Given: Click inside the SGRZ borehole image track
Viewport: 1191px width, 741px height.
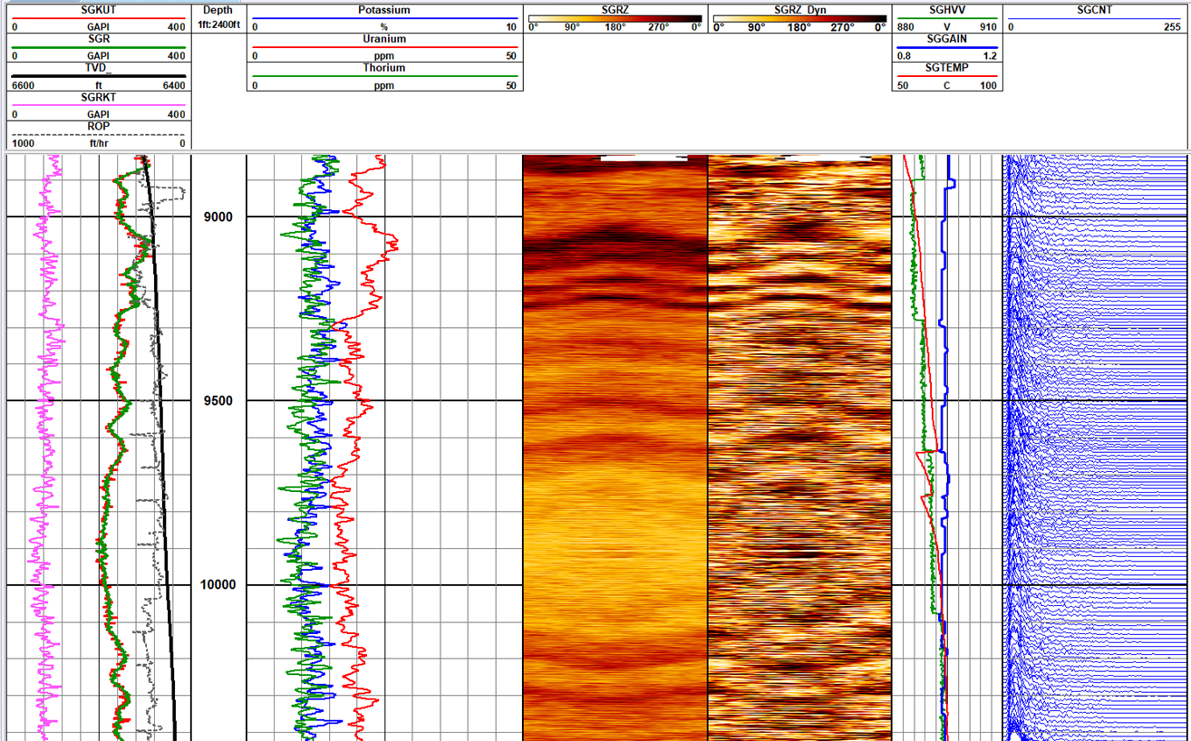Looking at the screenshot, I should [613, 408].
